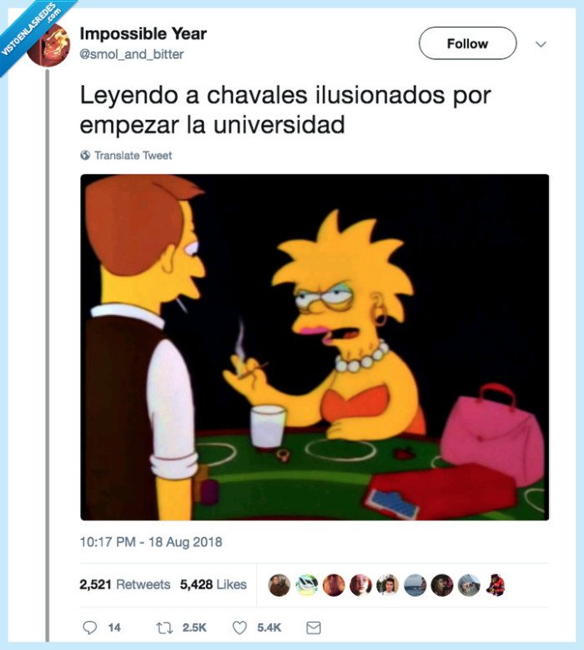
Task: Open the Simpsons cartoon image attachment
Action: (x=315, y=347)
